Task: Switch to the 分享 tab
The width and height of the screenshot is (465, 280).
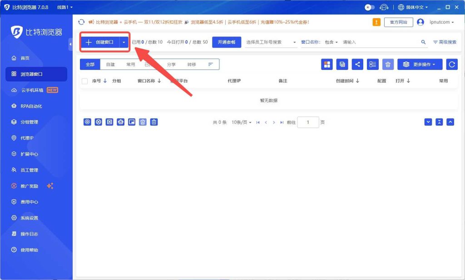Action: tap(171, 64)
